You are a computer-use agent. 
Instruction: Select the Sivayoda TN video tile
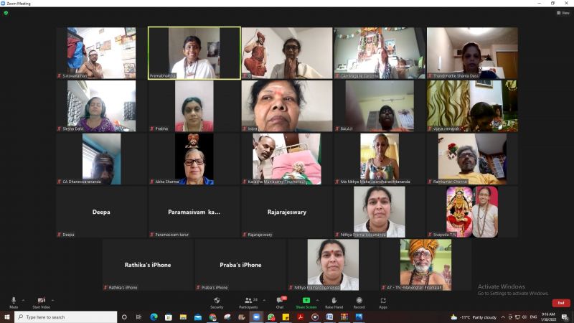point(472,212)
